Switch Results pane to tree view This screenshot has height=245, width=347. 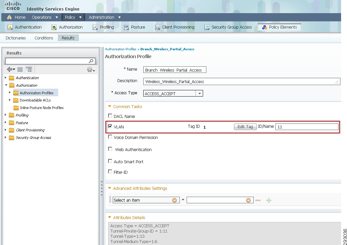point(29,69)
